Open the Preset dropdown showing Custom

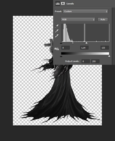85,11
